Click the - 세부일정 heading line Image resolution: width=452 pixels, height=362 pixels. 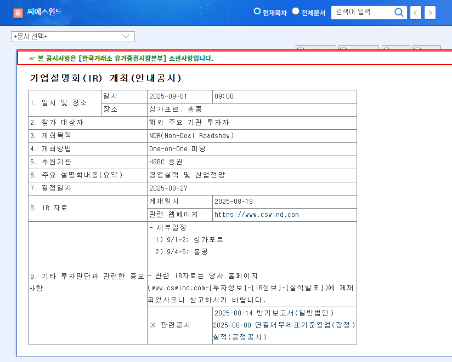pyautogui.click(x=168, y=228)
